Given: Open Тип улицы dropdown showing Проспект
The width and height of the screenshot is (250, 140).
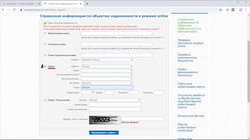Looking at the screenshot, I should [107, 83].
